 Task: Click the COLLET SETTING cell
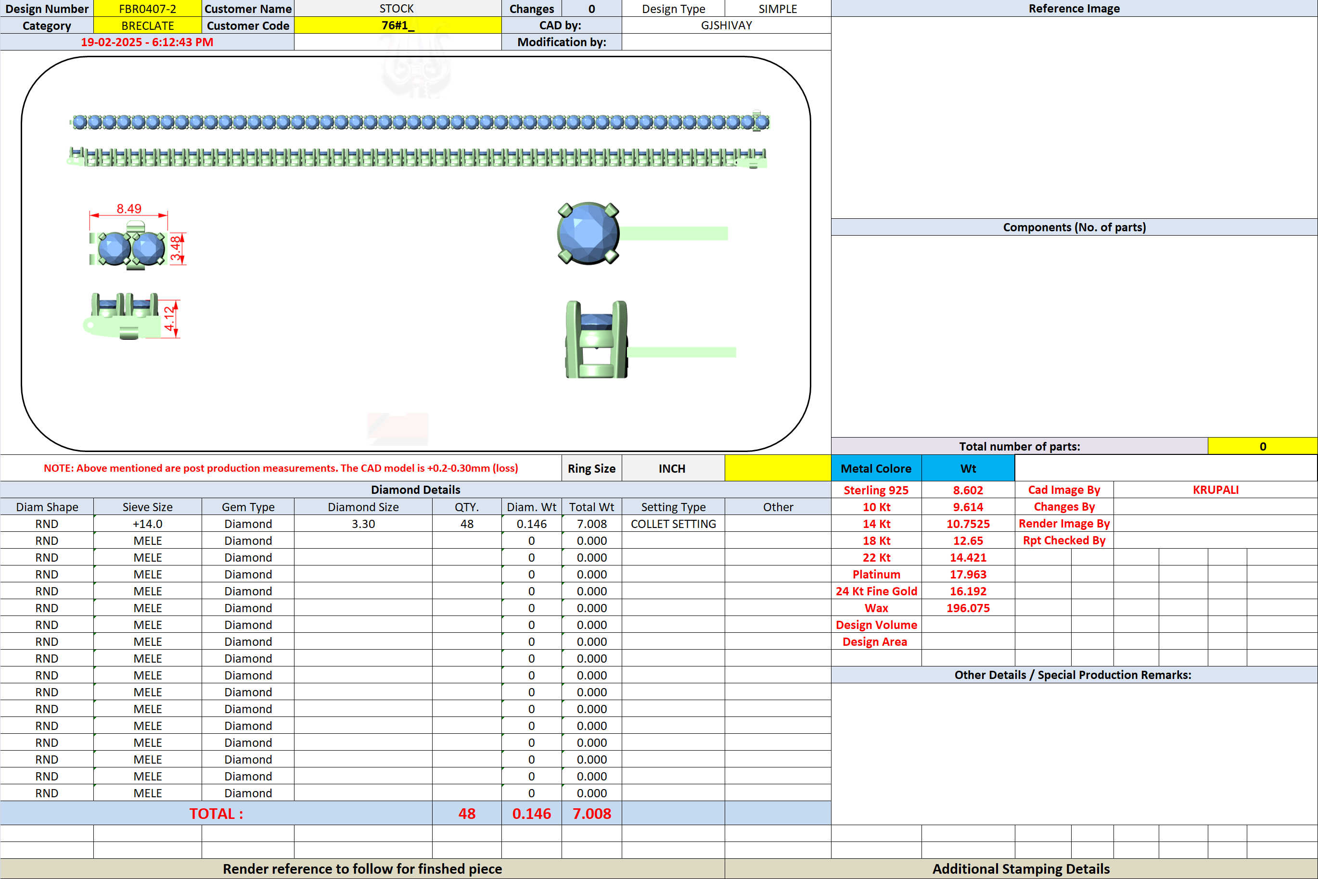[x=673, y=524]
